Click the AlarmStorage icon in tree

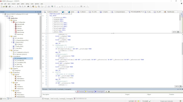[x=16, y=32]
